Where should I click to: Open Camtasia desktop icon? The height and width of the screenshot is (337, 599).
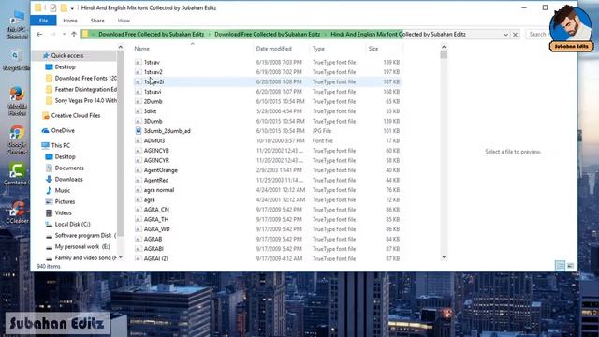coord(17,174)
